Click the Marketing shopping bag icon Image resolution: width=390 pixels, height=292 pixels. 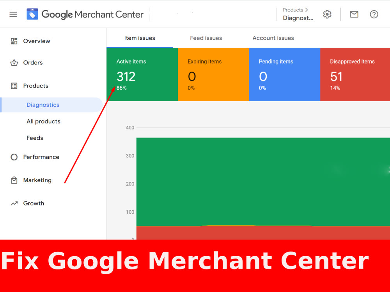point(14,180)
